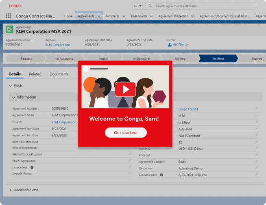Edit the Deposit Money pencil icon
Viewport: 266px width, 205px height.
130,173
